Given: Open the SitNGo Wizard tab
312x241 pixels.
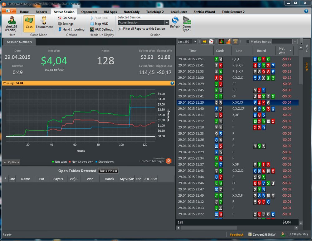Looking at the screenshot, I should coord(204,12).
